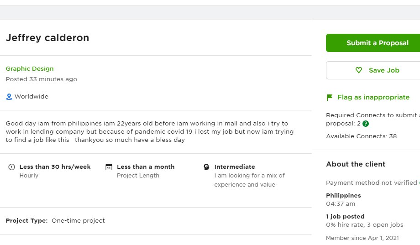The image size is (420, 245).
Task: Click the green flag icon
Action: (330, 97)
